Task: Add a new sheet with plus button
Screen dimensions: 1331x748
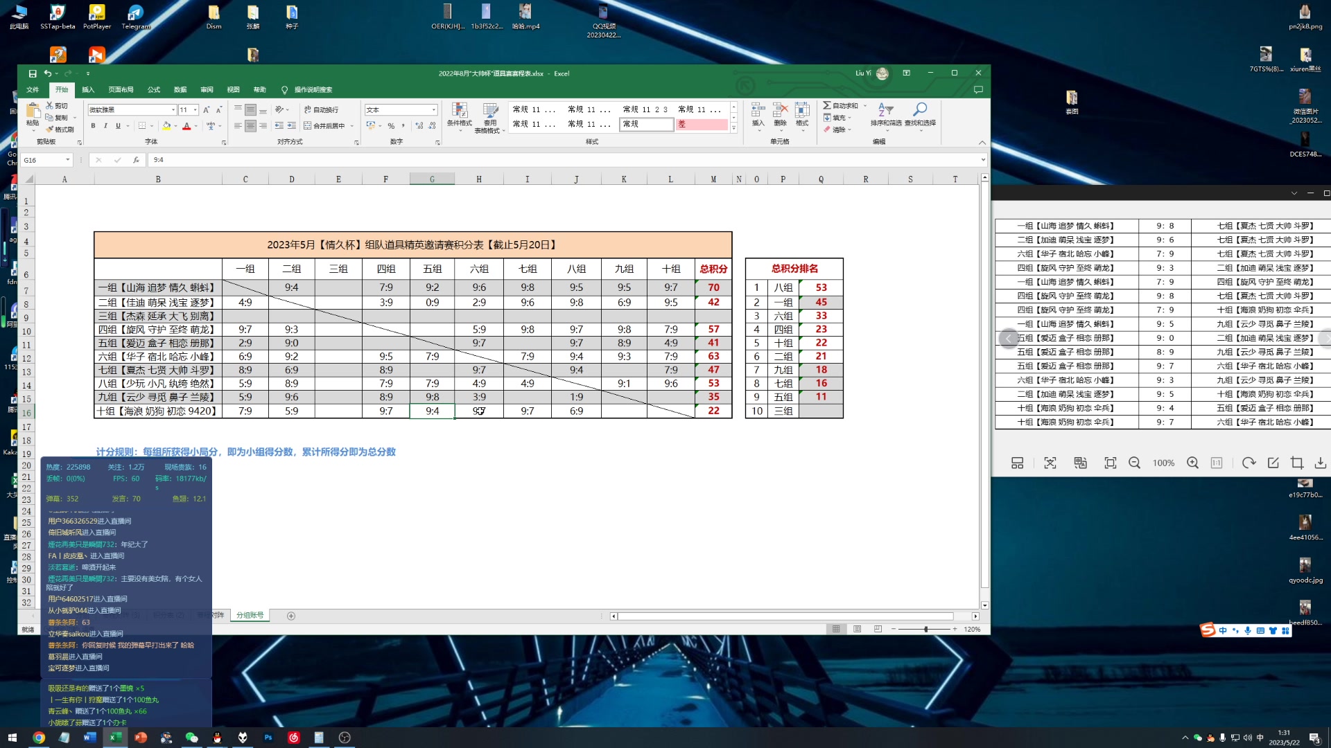Action: tap(291, 616)
